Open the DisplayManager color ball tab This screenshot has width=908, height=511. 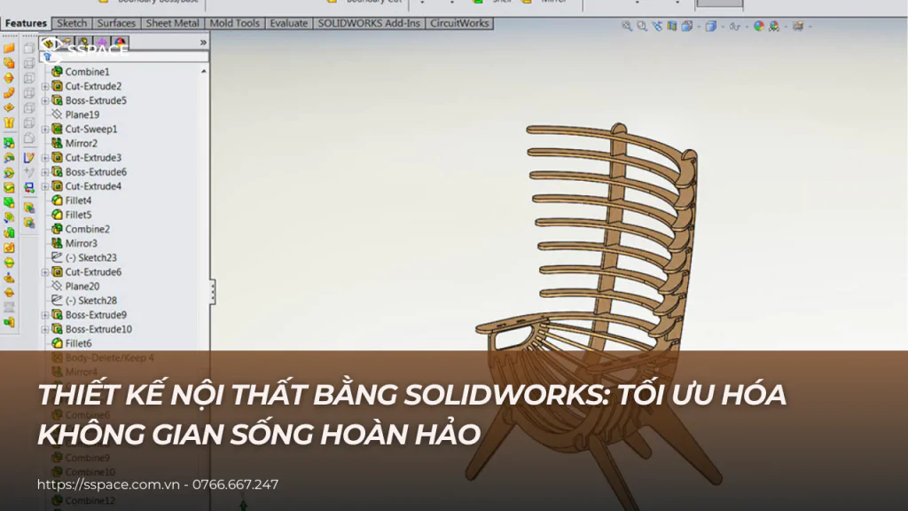(120, 43)
